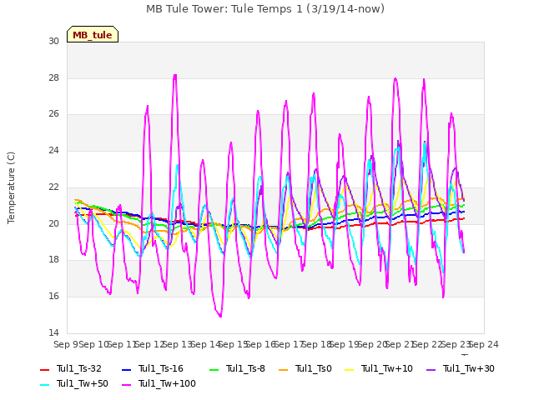Select the purple Tul1_Tw+30 legend swatch

431,369
